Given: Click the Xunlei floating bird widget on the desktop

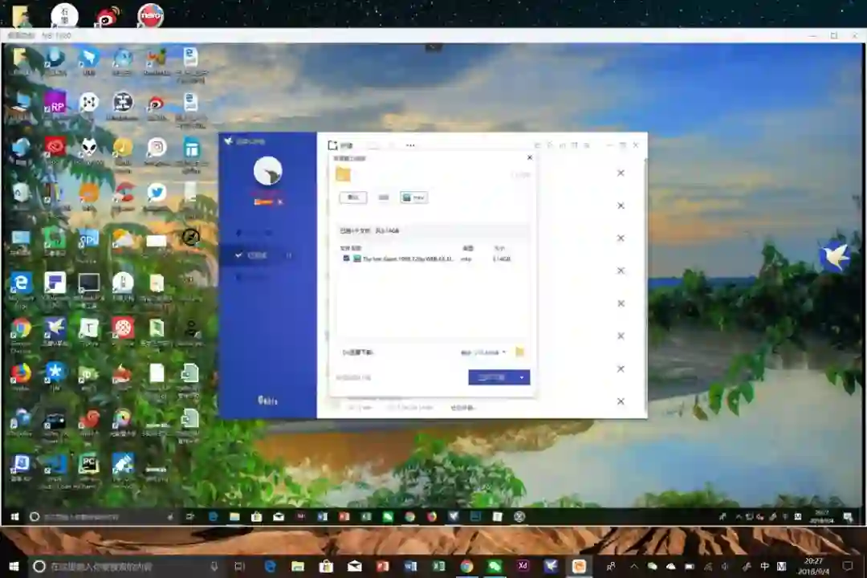Looking at the screenshot, I should point(834,255).
